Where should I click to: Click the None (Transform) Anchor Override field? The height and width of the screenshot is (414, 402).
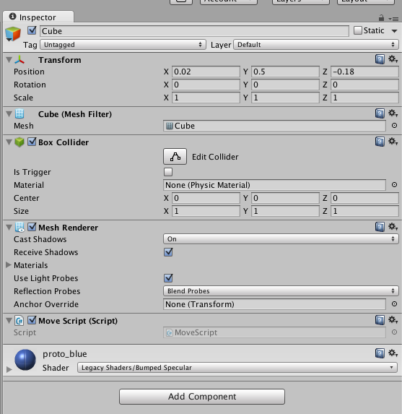[274, 304]
